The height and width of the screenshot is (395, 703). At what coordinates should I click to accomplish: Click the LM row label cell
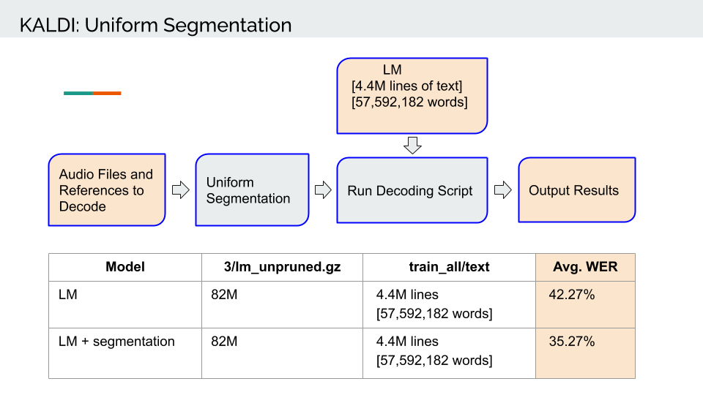click(125, 304)
